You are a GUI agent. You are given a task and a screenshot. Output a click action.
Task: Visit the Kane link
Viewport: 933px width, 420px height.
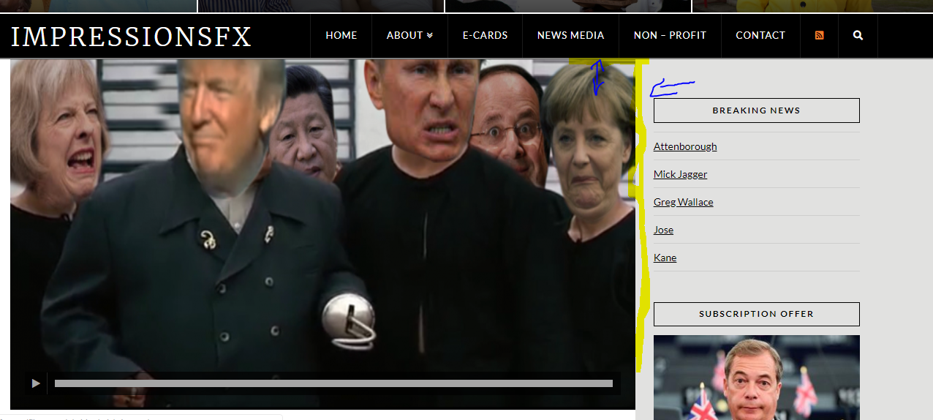click(x=665, y=258)
